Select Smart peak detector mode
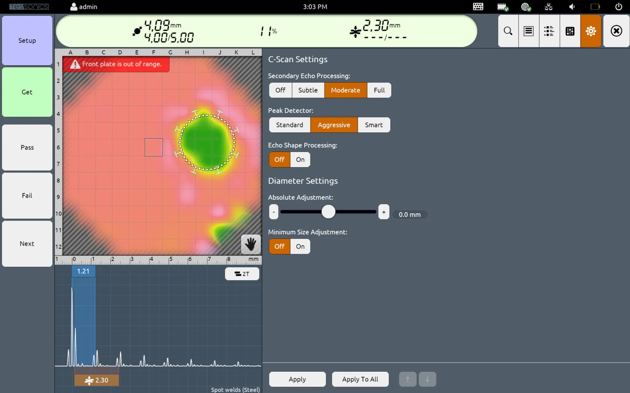 [374, 125]
